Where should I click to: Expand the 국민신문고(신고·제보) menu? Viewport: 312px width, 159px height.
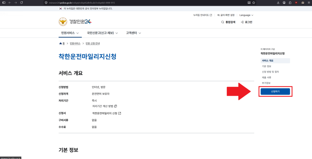(102, 33)
